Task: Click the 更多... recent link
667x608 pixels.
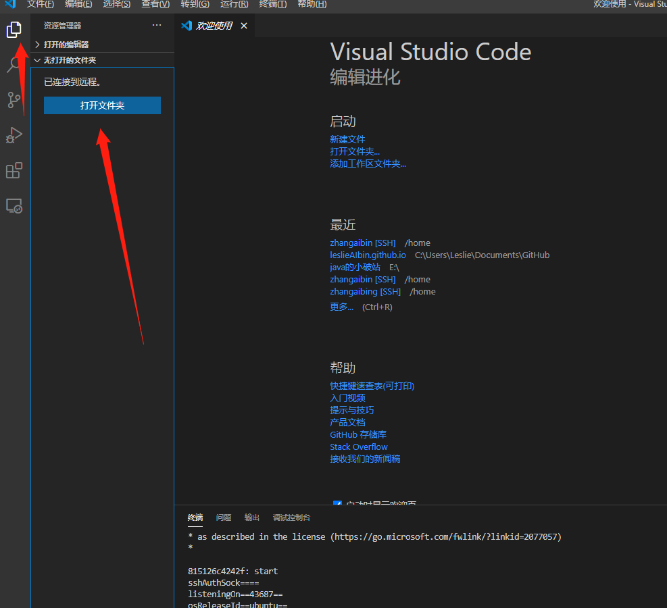Action: (341, 307)
